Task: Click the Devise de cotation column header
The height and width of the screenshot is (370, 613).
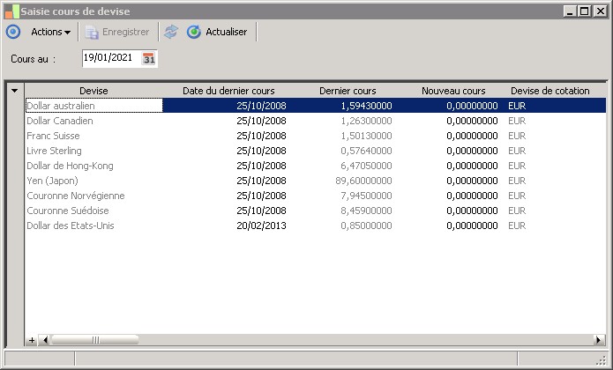Action: point(550,91)
